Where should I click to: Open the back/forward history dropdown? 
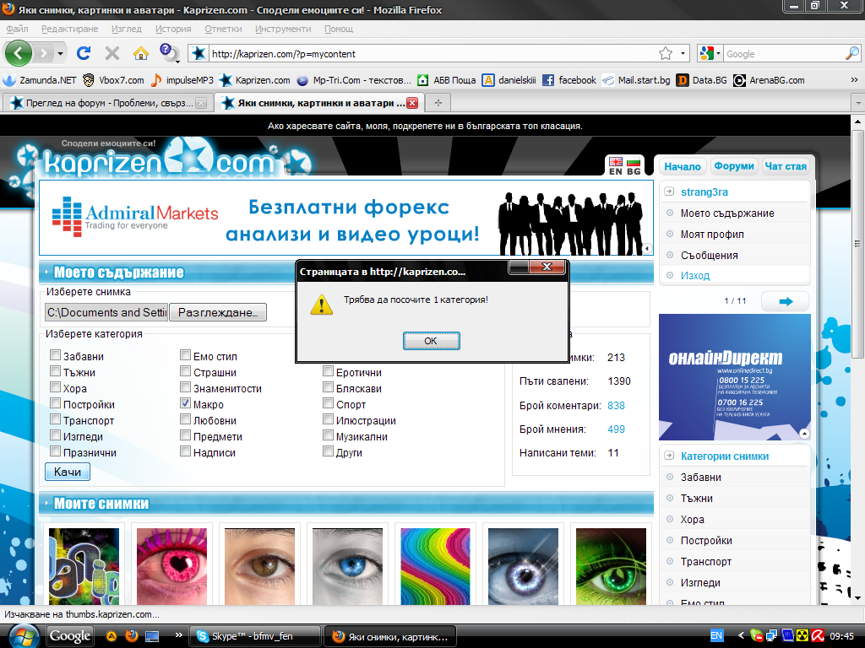[60, 53]
